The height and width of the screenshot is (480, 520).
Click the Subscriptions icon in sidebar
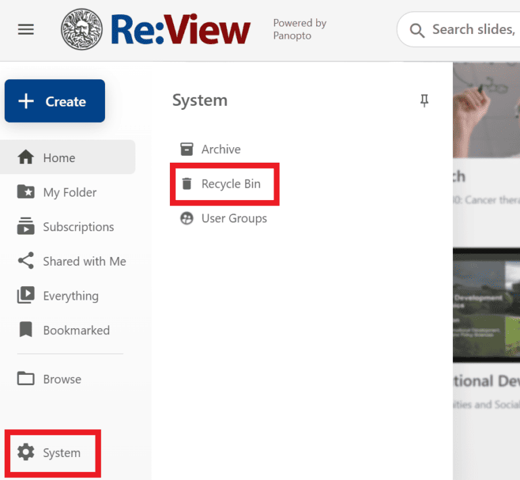point(26,227)
